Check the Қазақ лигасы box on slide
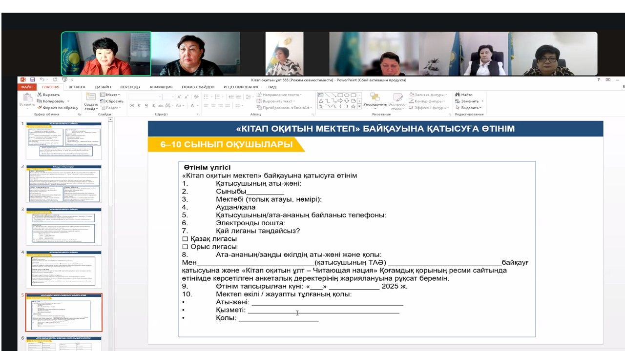 185,239
